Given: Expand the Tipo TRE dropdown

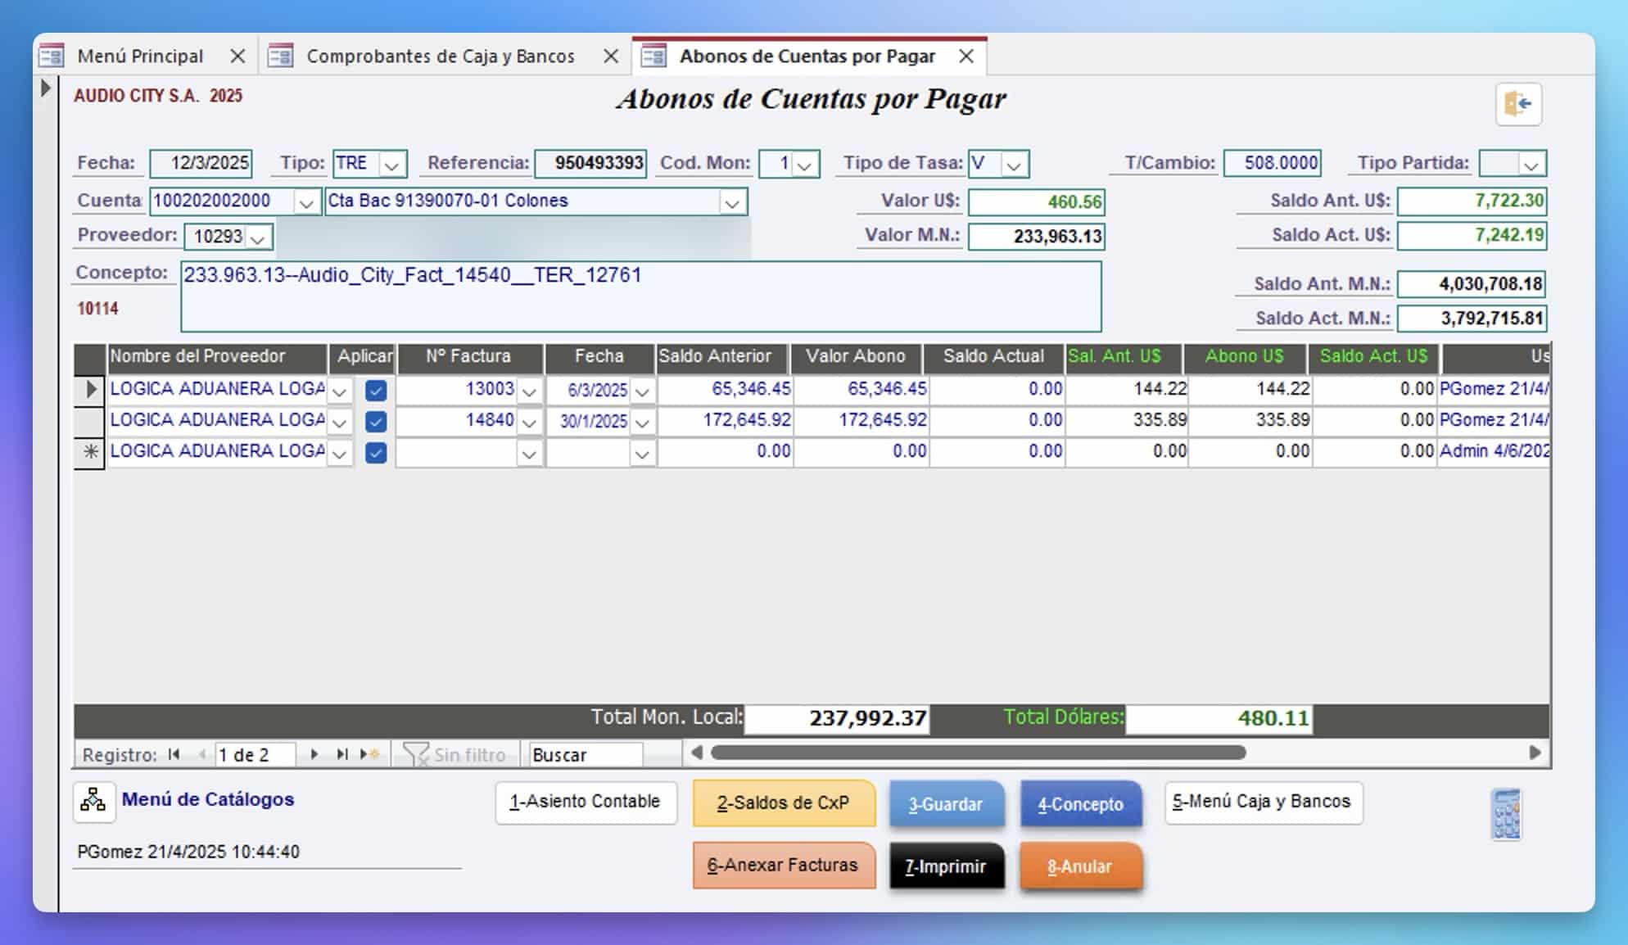Looking at the screenshot, I should pyautogui.click(x=391, y=165).
